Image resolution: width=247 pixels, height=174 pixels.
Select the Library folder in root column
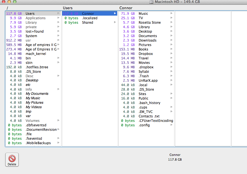(x=33, y=22)
